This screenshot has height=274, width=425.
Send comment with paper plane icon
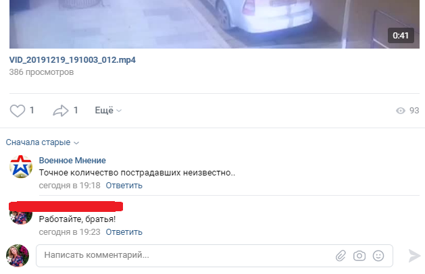coord(414,256)
